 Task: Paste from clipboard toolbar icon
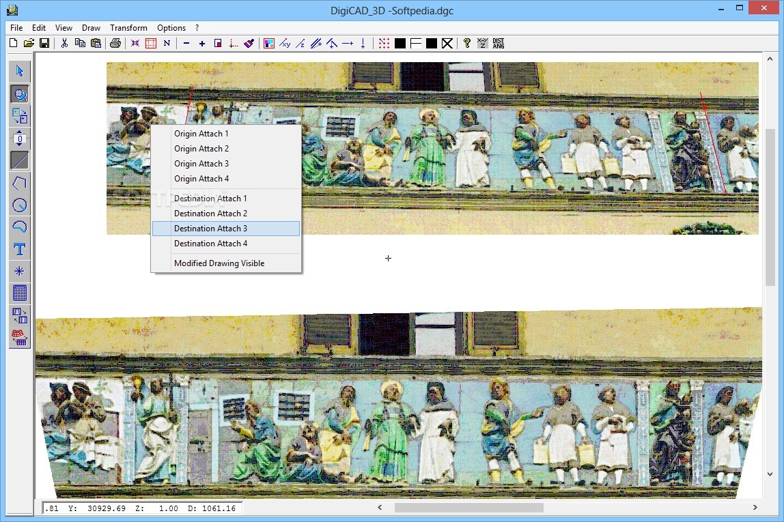pos(96,44)
